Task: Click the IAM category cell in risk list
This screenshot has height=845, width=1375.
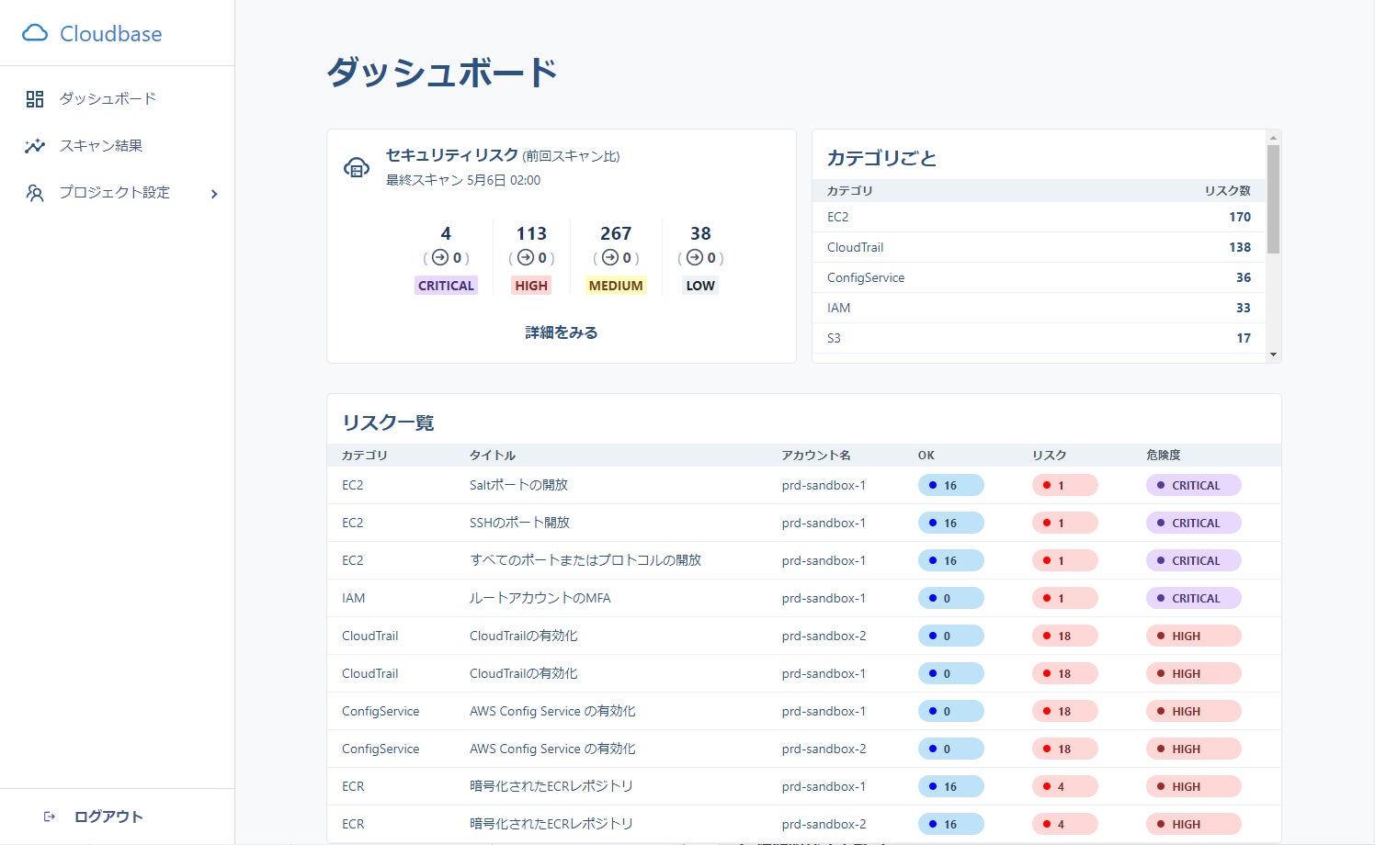Action: pos(354,598)
